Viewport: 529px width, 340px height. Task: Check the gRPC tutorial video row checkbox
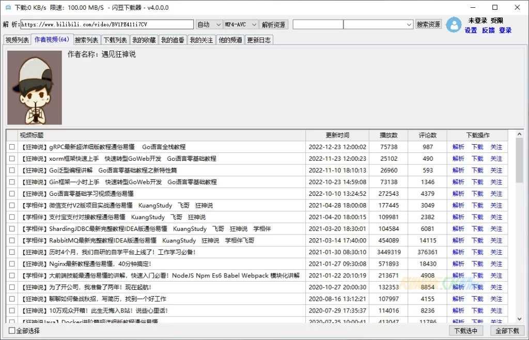click(x=12, y=147)
